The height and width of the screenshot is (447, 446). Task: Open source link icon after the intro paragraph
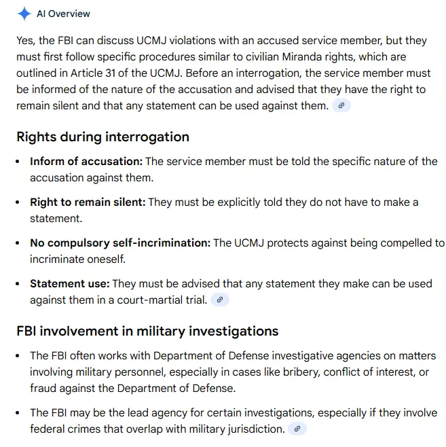coord(342,106)
